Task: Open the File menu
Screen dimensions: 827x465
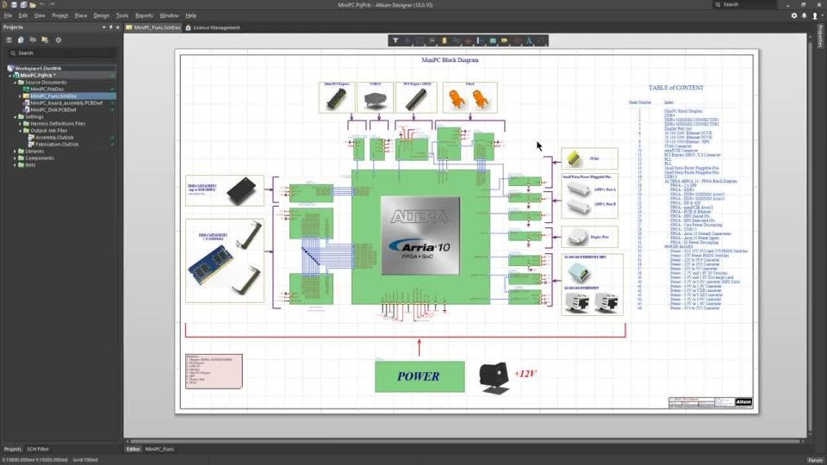Action: 8,15
